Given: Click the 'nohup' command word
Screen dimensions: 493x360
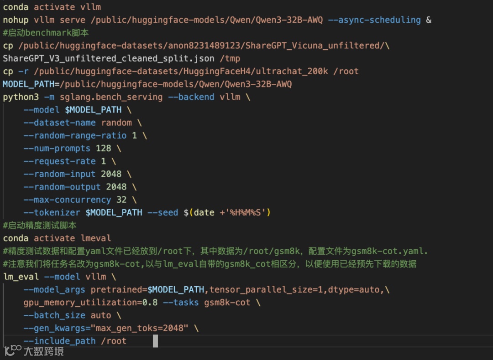Looking at the screenshot, I should pos(16,20).
